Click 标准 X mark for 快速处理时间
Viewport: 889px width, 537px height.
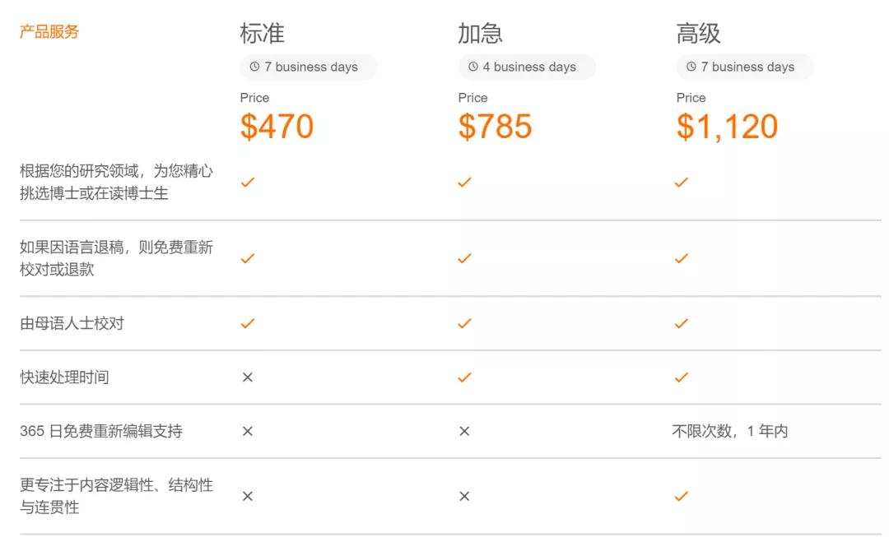[x=247, y=377]
